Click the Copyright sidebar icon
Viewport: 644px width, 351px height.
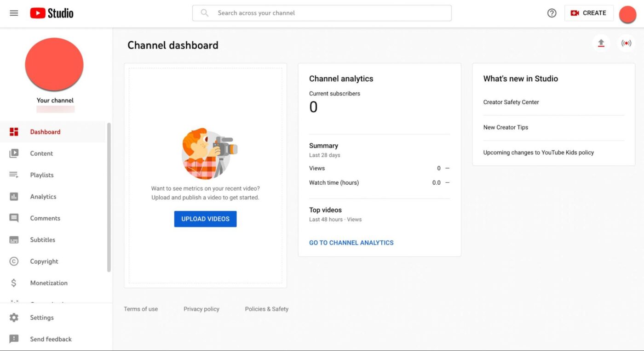[14, 261]
